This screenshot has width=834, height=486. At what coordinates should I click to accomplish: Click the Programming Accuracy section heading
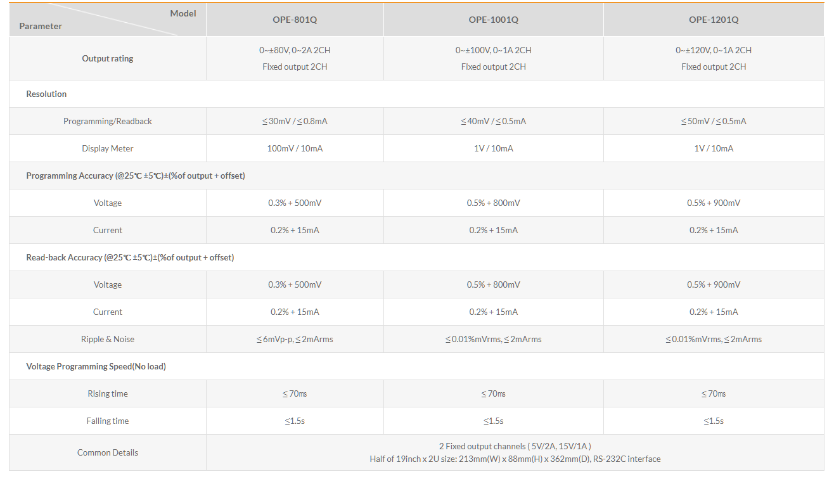136,176
